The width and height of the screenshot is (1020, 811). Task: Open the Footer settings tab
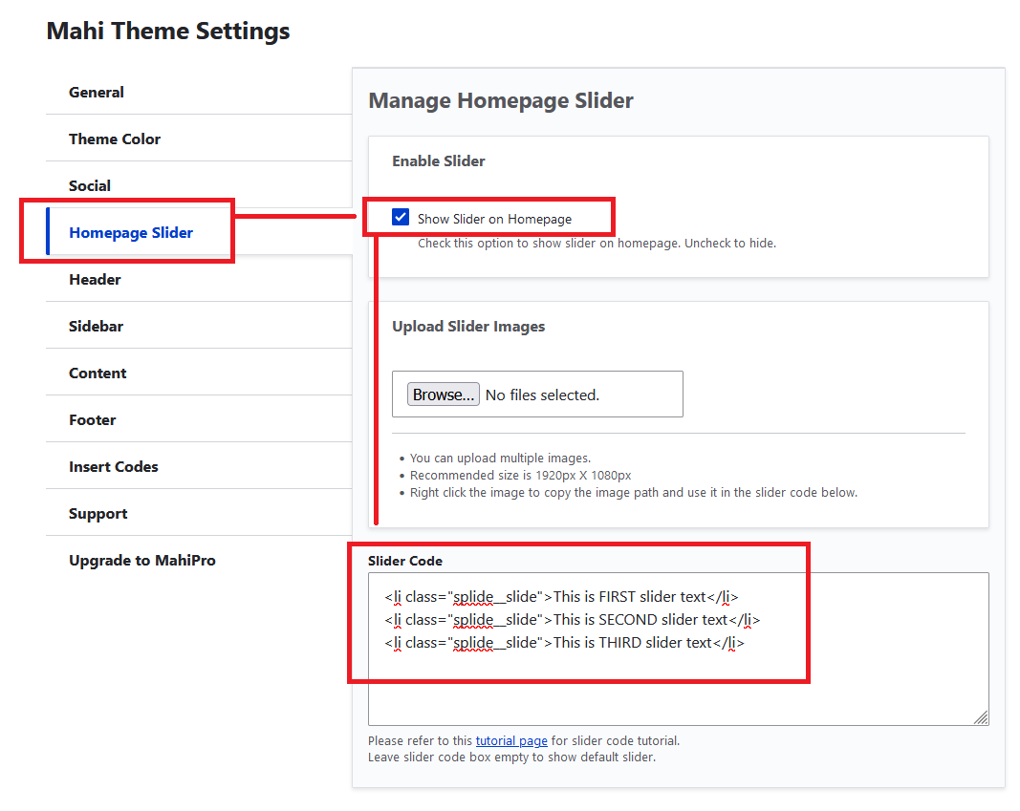(x=93, y=420)
